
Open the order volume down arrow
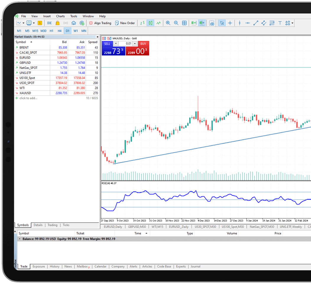(116, 43)
